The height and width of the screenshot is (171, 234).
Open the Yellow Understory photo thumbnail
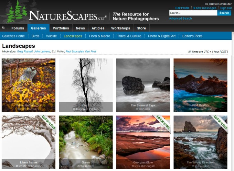coord(29,85)
